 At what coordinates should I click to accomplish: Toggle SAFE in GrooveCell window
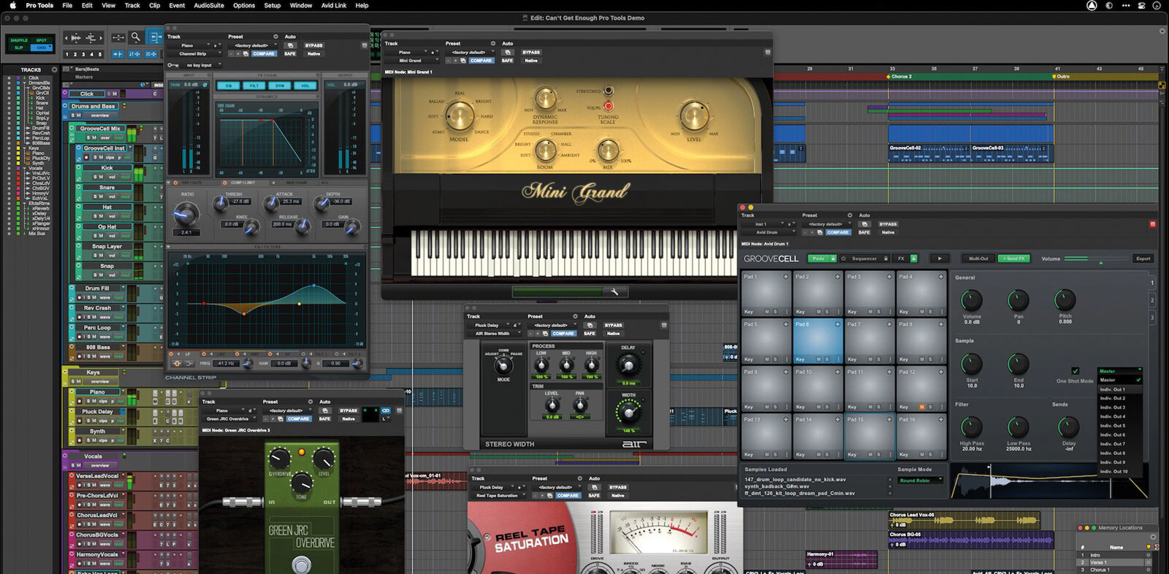click(864, 232)
